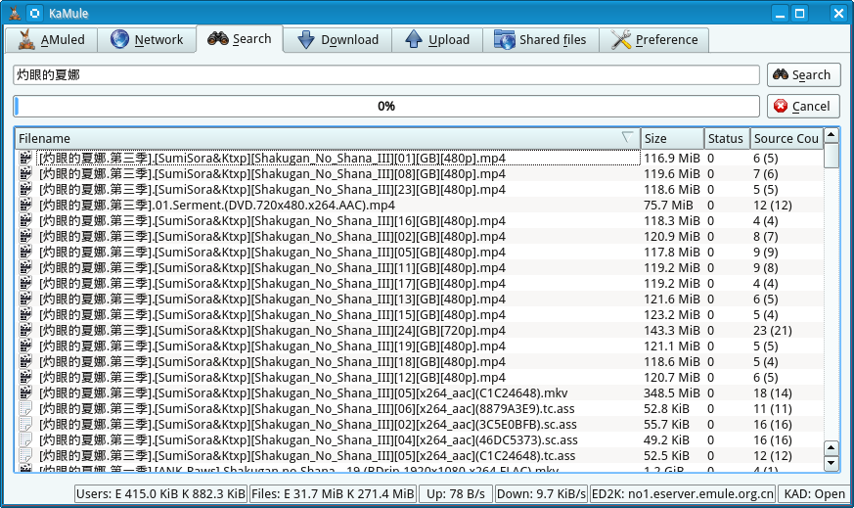Sort results by Status column

pyautogui.click(x=727, y=138)
